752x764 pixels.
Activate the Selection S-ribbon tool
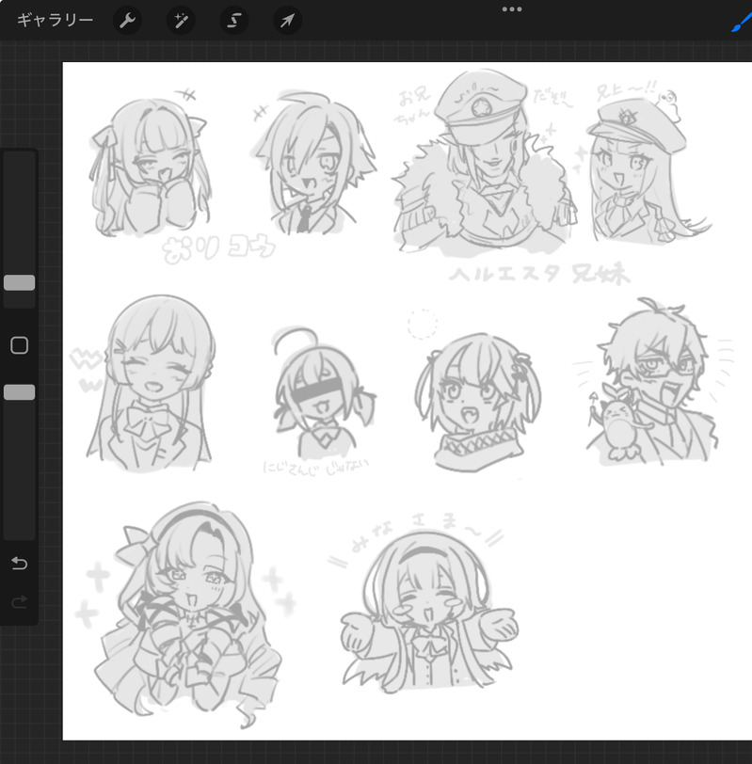[x=234, y=21]
